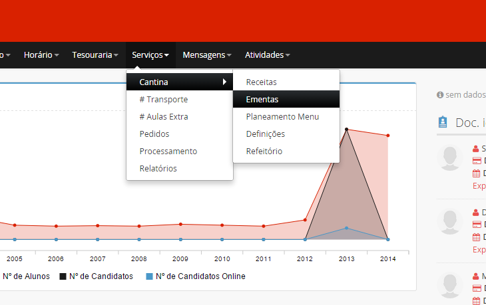
Task: Expand the Tesouraria dropdown in navbar
Action: pos(95,55)
